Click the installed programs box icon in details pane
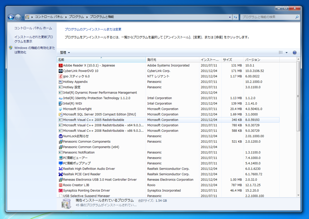 pyautogui.click(x=66, y=204)
